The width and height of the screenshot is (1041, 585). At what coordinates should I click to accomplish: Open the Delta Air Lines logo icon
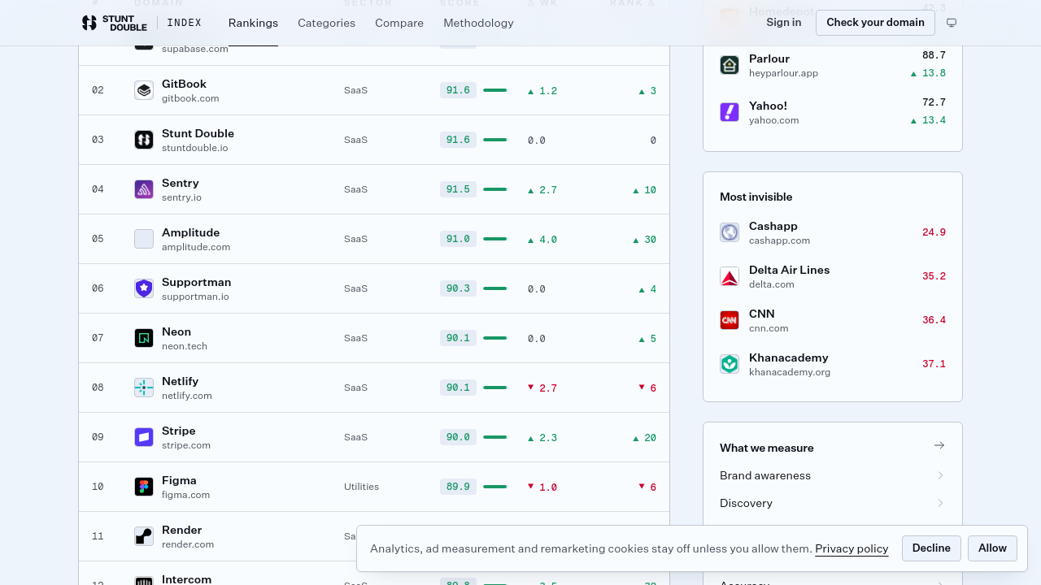coord(730,276)
